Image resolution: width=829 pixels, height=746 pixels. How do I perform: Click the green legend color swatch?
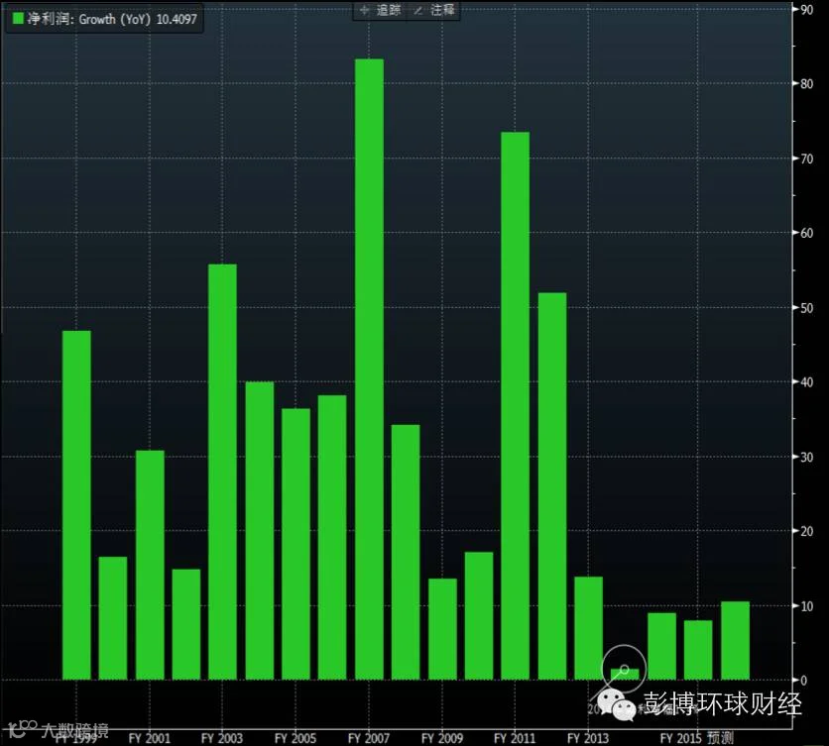pyautogui.click(x=18, y=19)
